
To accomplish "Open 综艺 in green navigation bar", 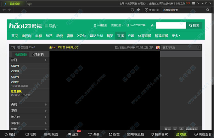I will click(x=49, y=36).
